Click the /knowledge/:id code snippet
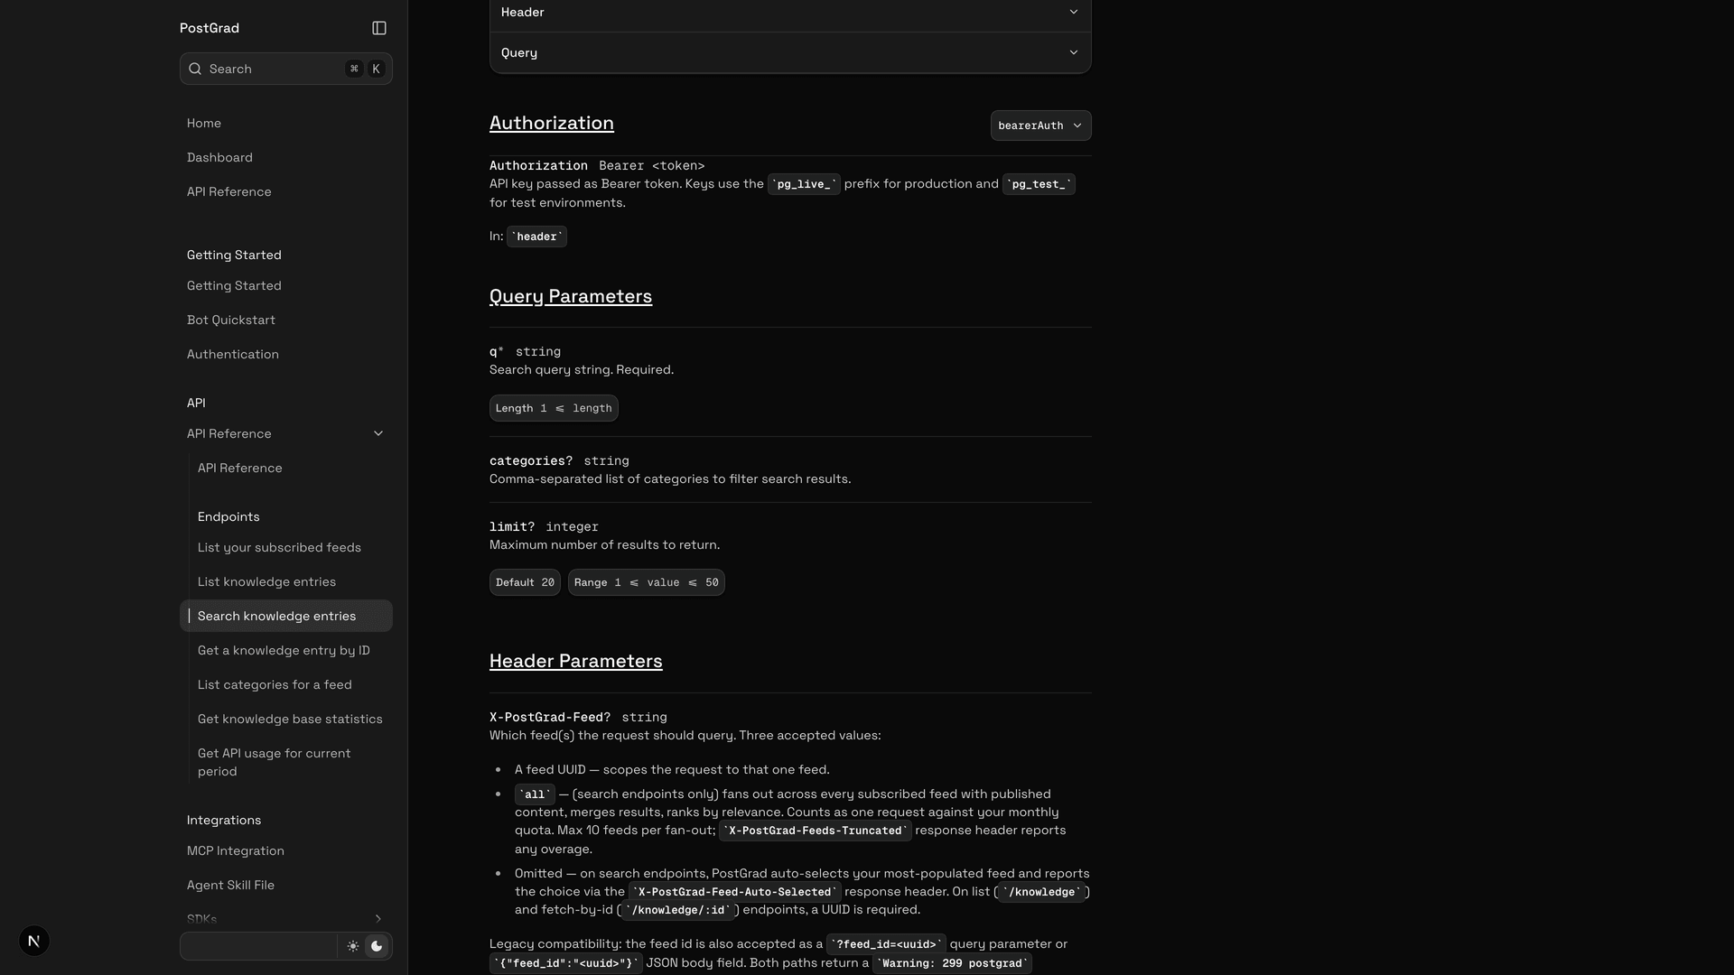The width and height of the screenshot is (1734, 975). (x=677, y=910)
